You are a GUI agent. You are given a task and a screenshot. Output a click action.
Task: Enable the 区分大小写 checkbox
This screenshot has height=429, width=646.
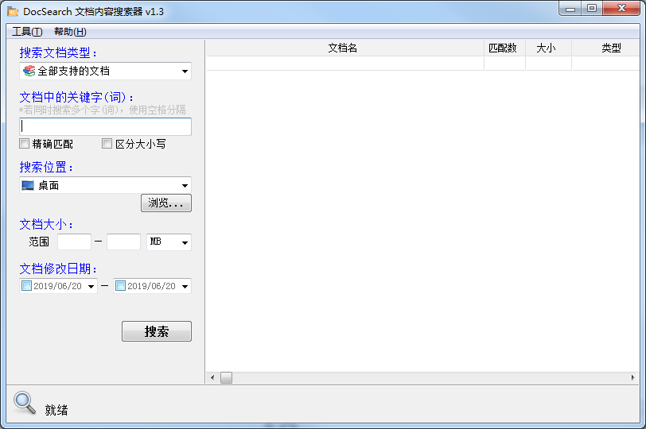click(x=107, y=144)
